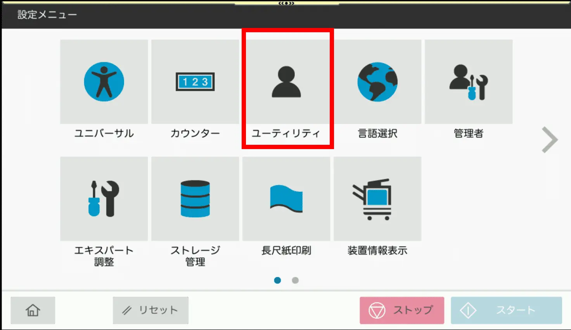Click the 設定メニュー title text

click(47, 15)
